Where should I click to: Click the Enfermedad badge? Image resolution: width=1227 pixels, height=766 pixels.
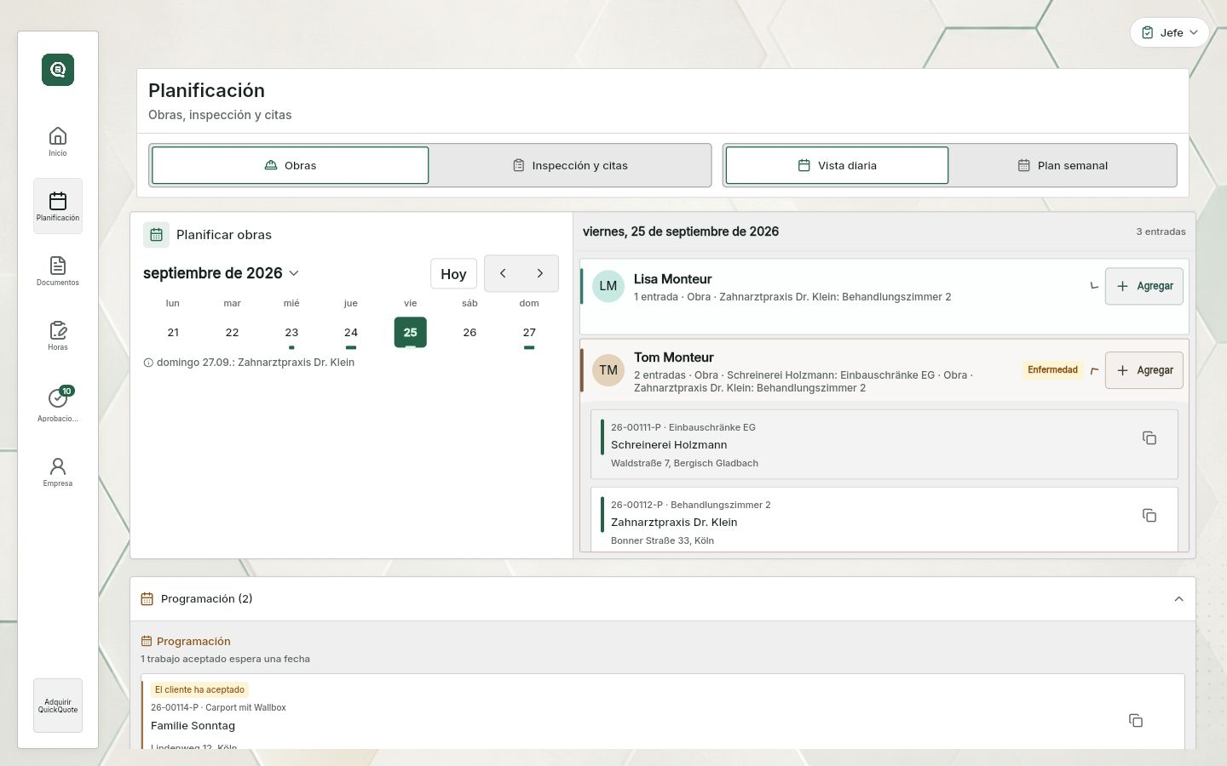pyautogui.click(x=1053, y=370)
